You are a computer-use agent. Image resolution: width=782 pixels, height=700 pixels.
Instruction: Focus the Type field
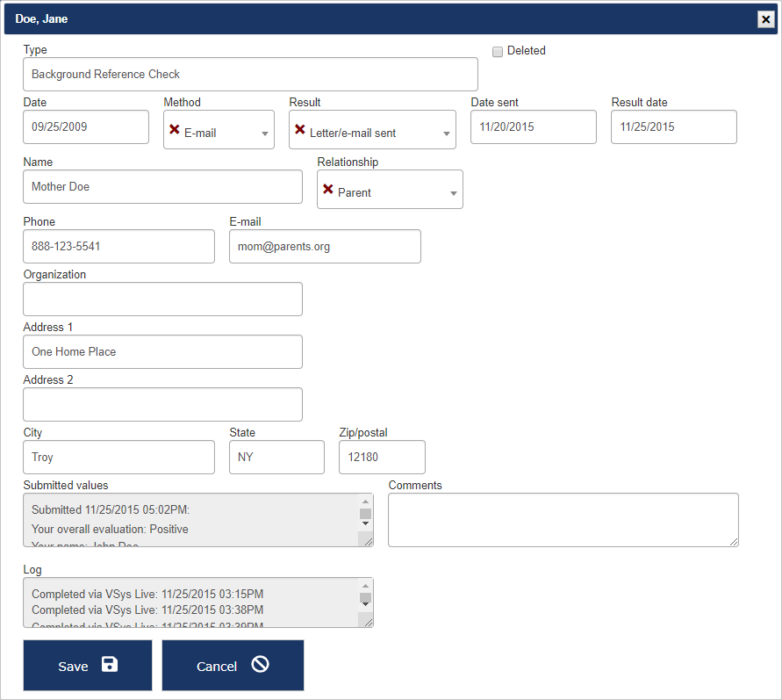(x=250, y=75)
